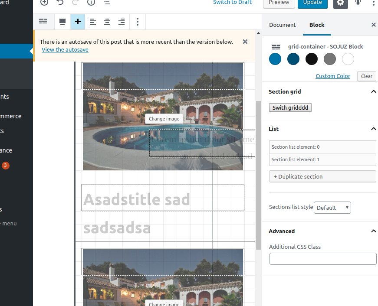Click first Change image button on pool photo
The image size is (378, 306).
tap(164, 119)
